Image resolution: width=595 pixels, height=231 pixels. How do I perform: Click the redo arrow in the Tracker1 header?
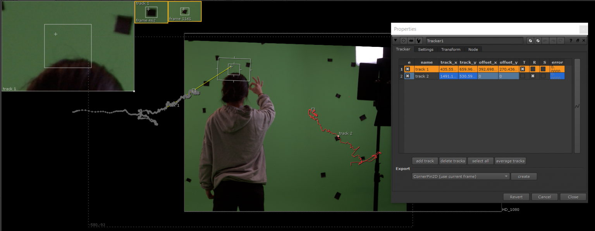point(553,40)
